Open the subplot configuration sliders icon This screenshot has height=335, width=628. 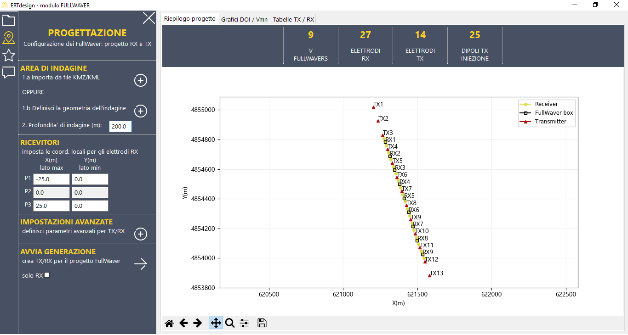coord(244,323)
